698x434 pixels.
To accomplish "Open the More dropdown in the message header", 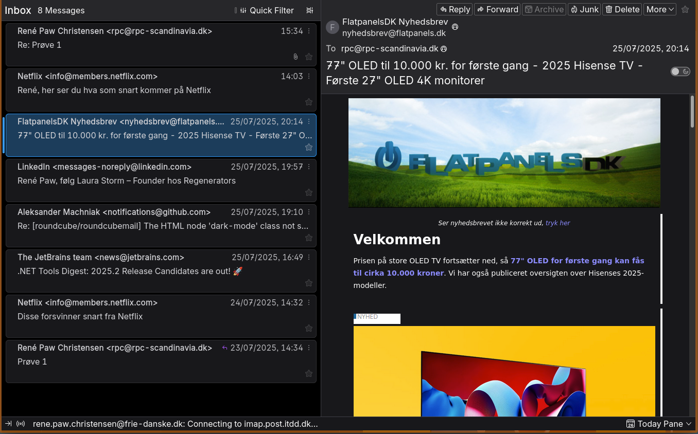I will pyautogui.click(x=659, y=9).
